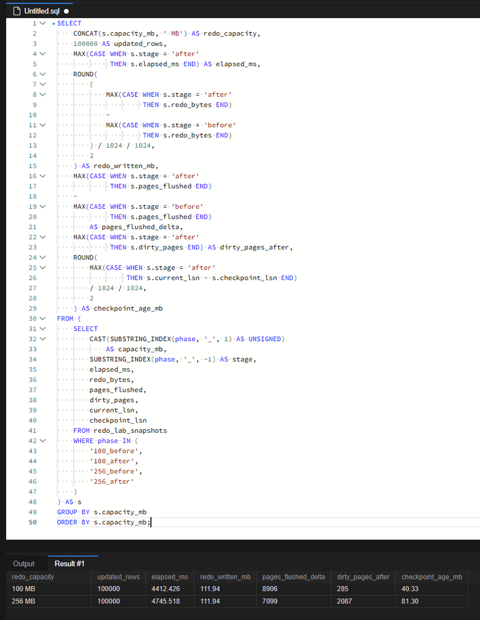Open the Result #1 tab
Image resolution: width=480 pixels, height=620 pixels.
pyautogui.click(x=70, y=564)
